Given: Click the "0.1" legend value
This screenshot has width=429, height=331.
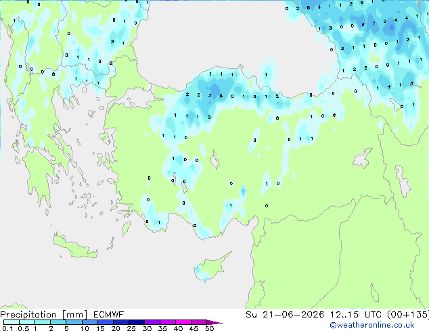Looking at the screenshot, I should coord(7,328).
